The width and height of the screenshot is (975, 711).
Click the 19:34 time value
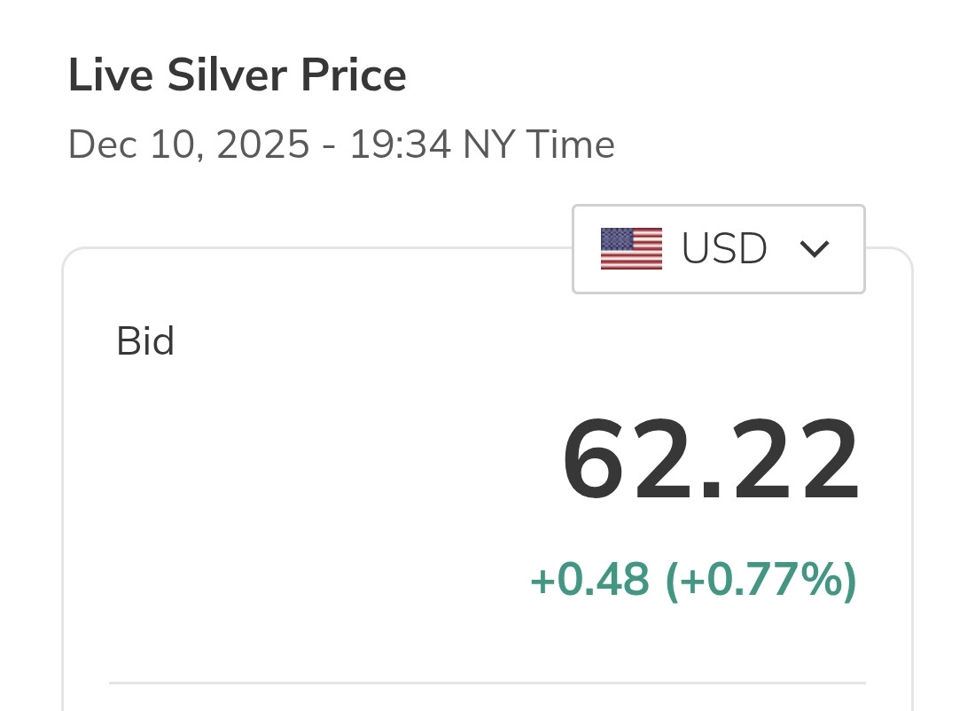point(401,145)
